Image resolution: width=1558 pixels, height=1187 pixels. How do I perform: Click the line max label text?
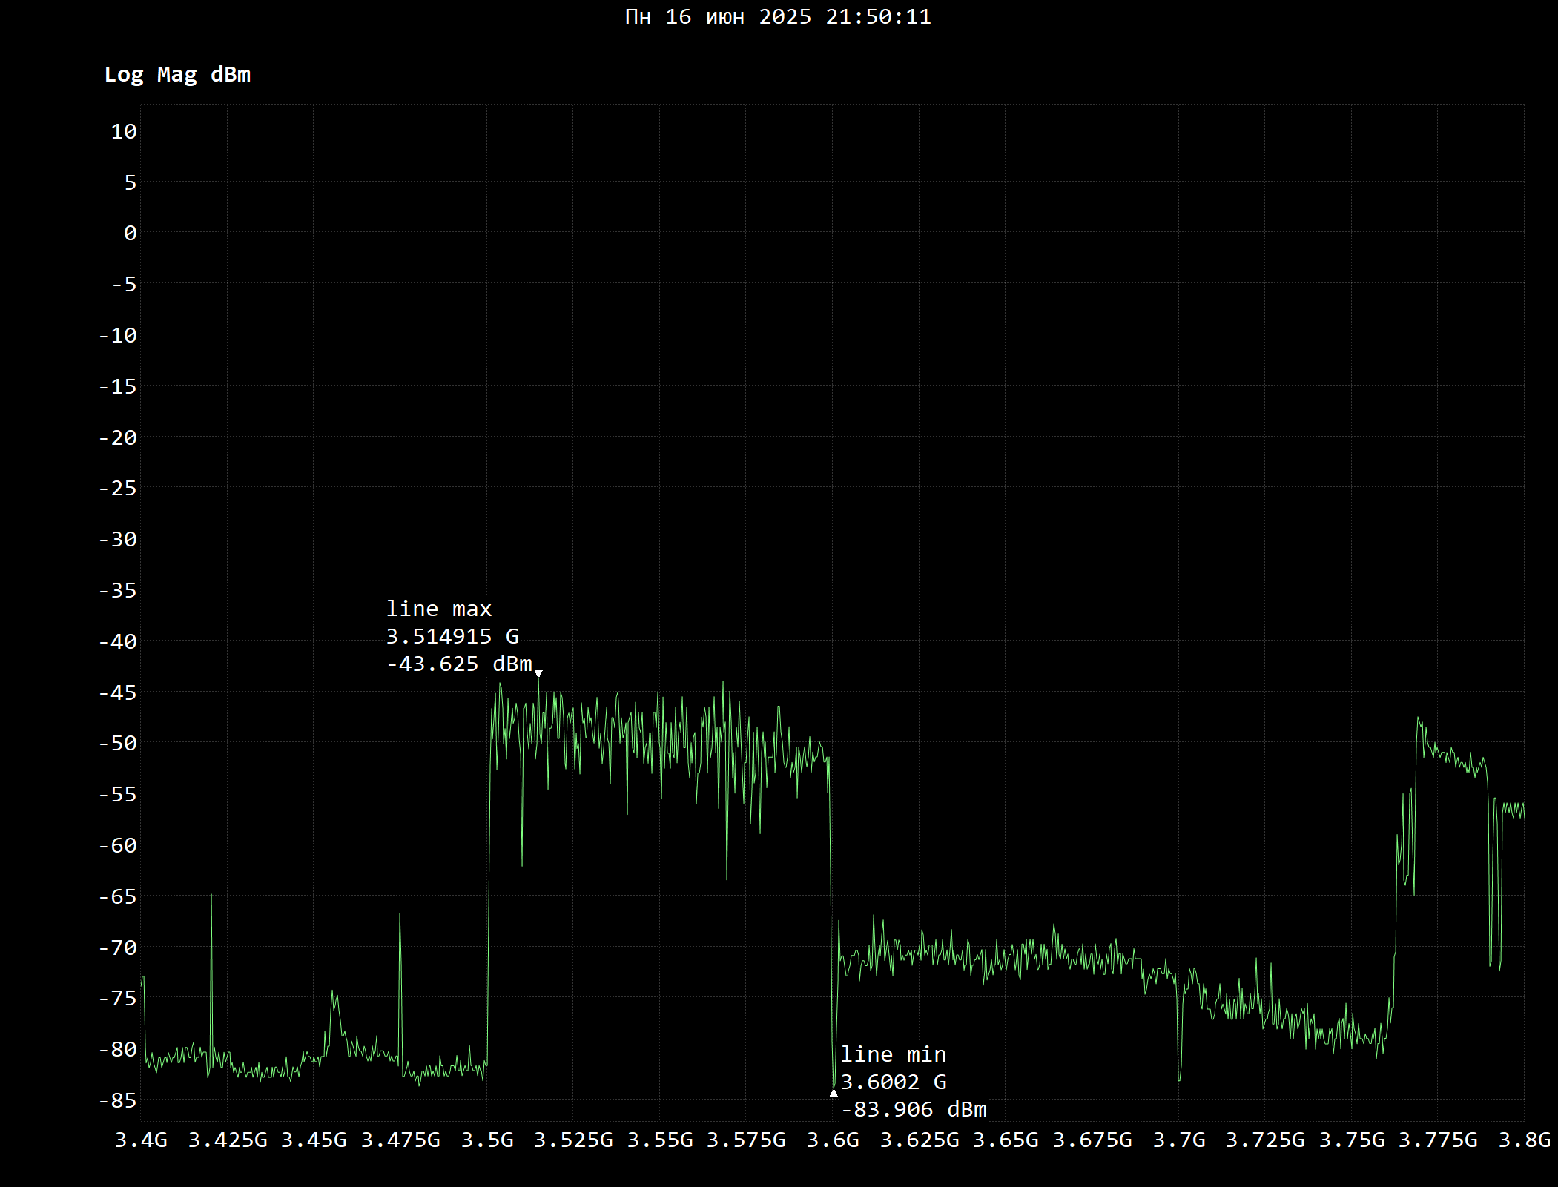[438, 609]
